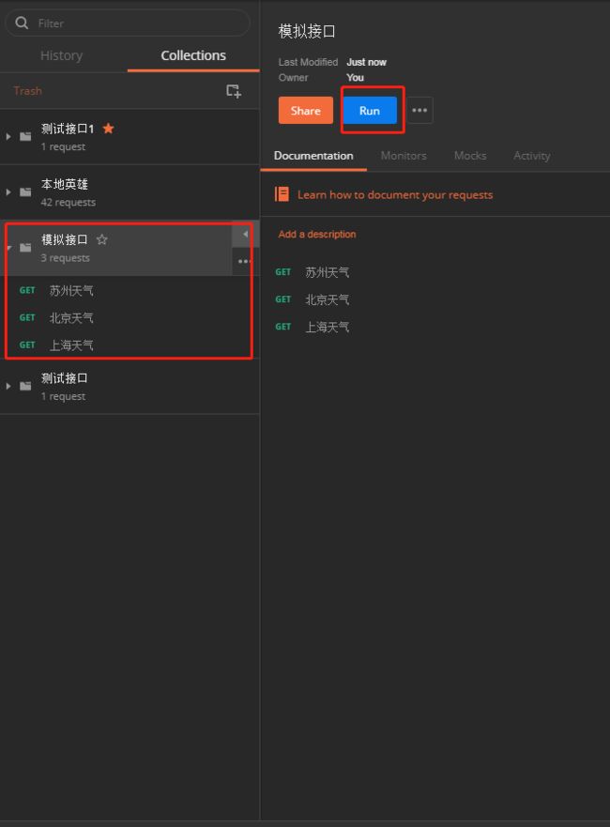The image size is (610, 827).
Task: Expand the 本地英雄 collection arrow
Action: 8,192
